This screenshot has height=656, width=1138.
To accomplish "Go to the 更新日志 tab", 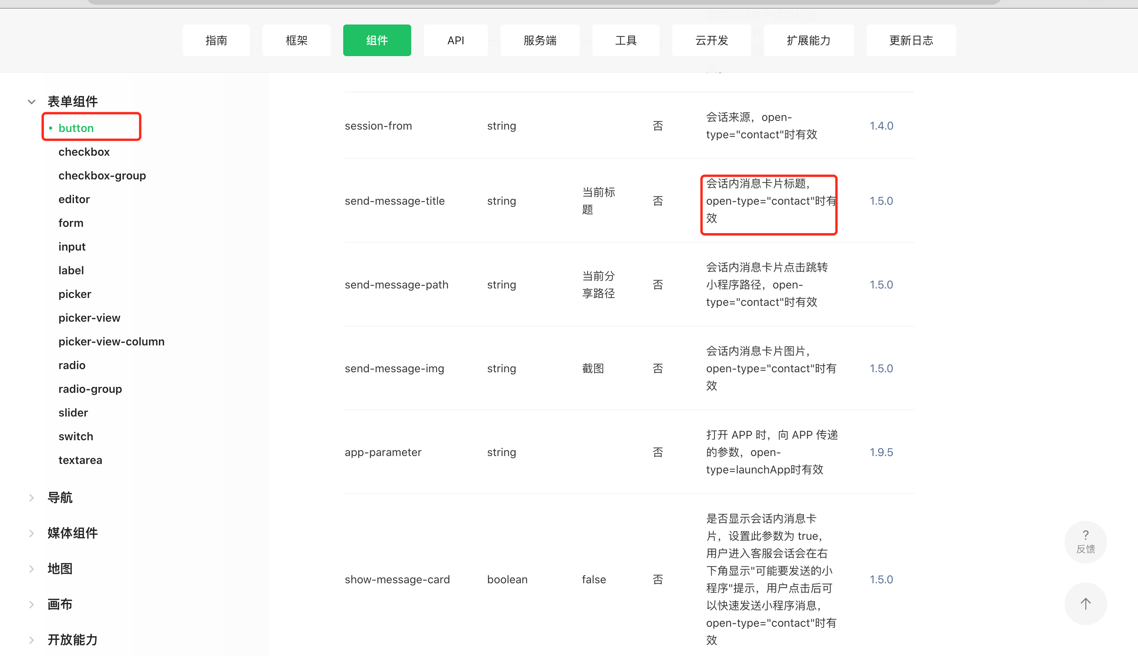I will (x=910, y=41).
